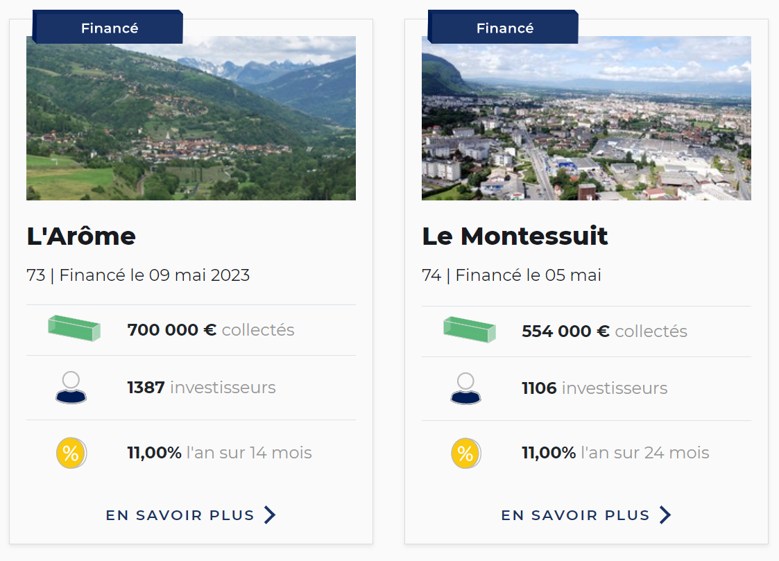
Task: Open the mountain village photo of L'Arôme
Action: [x=191, y=118]
